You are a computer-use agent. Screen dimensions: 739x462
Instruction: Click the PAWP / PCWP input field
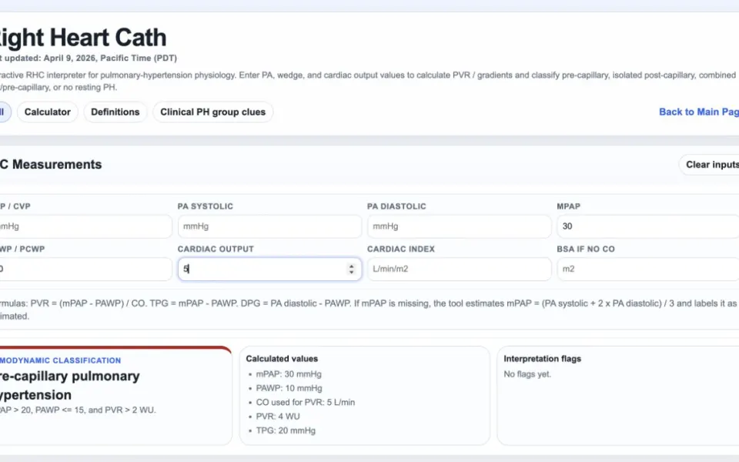click(x=85, y=269)
